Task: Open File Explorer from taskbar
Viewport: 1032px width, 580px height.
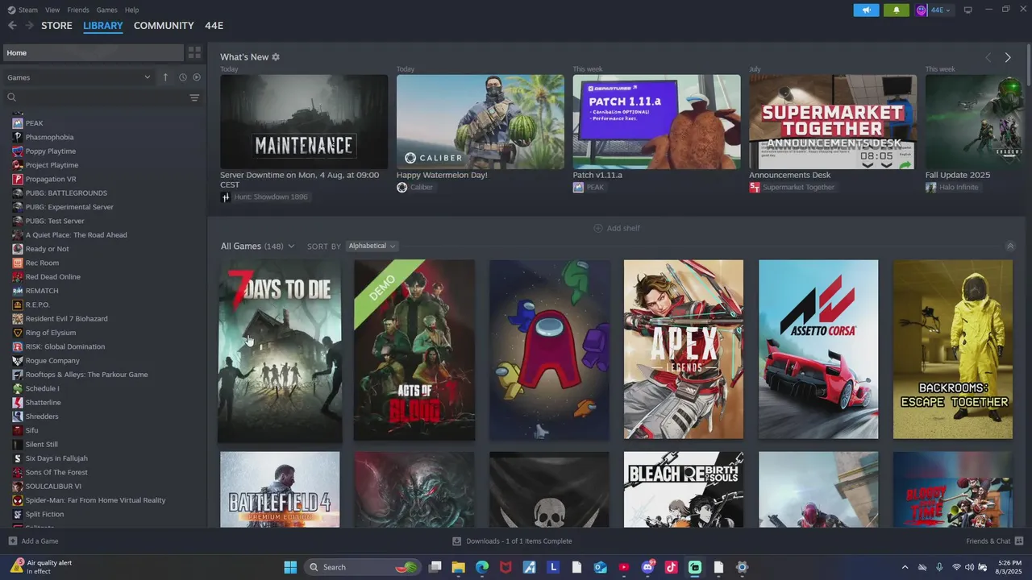Action: point(458,567)
